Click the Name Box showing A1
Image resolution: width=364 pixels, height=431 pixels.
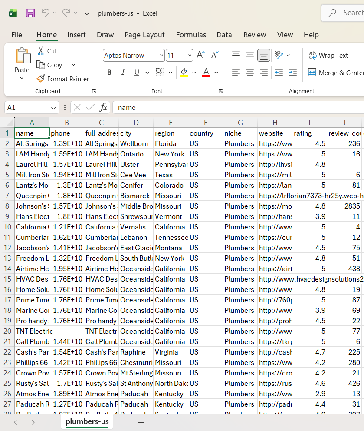pyautogui.click(x=32, y=107)
